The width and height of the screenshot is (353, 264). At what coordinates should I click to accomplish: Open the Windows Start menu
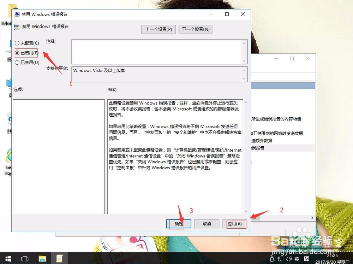tap(8, 258)
